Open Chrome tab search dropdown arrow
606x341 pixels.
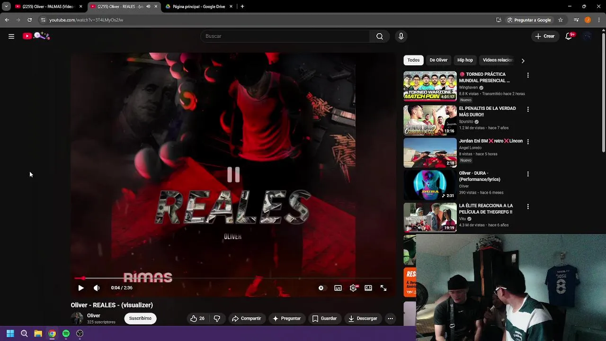[6, 7]
